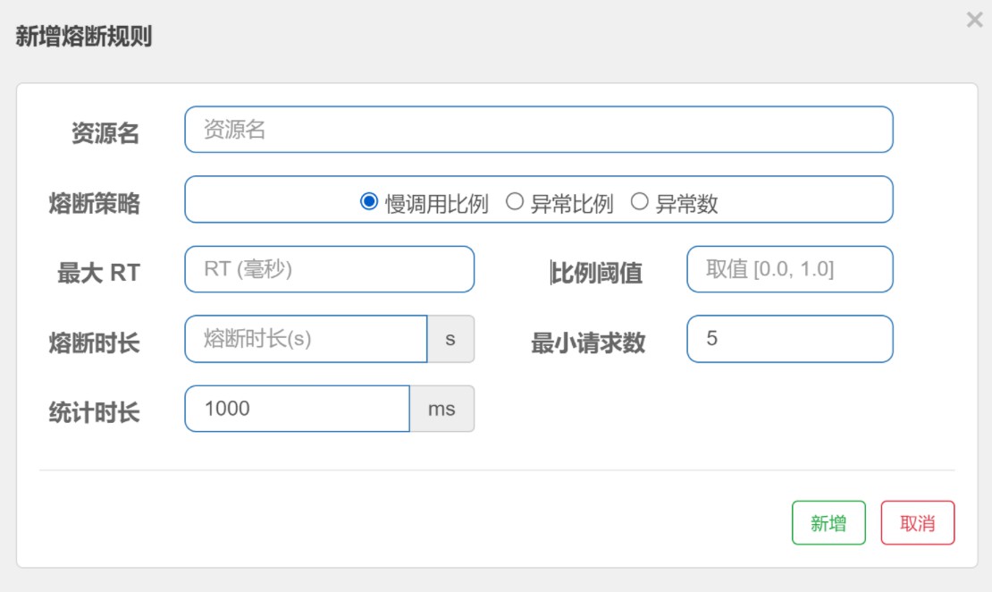Click the red 取消 button

coord(917,523)
